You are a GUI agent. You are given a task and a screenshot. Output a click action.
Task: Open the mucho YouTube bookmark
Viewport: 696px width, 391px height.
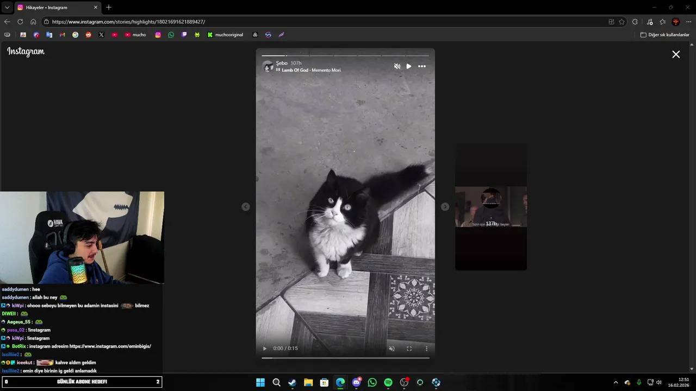[x=135, y=35]
